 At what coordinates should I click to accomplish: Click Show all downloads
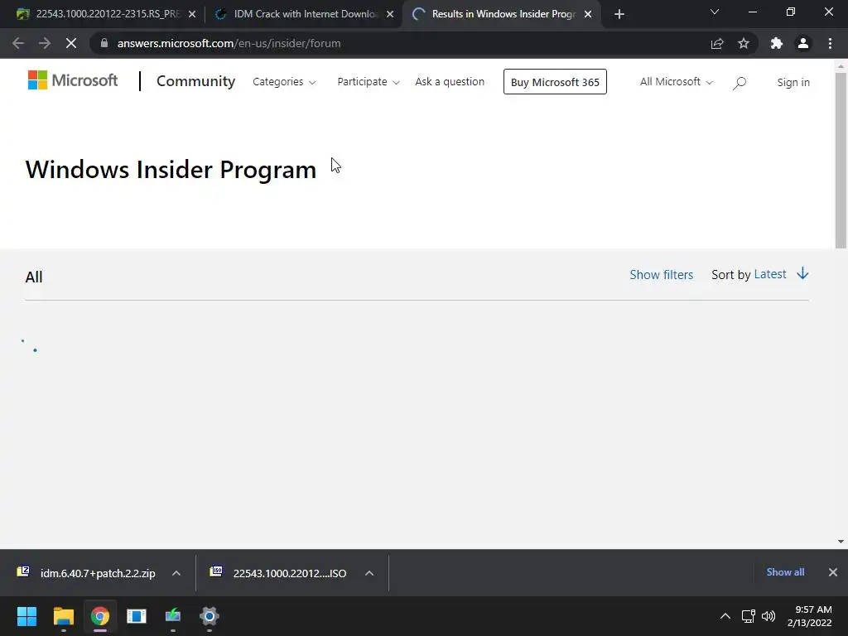tap(785, 572)
